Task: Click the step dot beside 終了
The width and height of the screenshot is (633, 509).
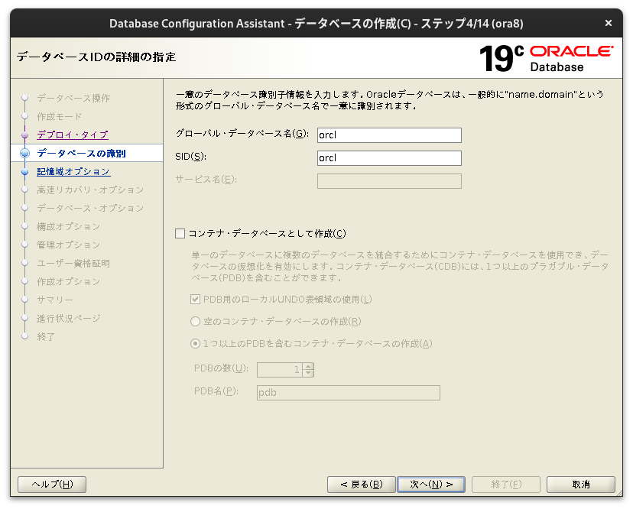Action: tap(25, 336)
